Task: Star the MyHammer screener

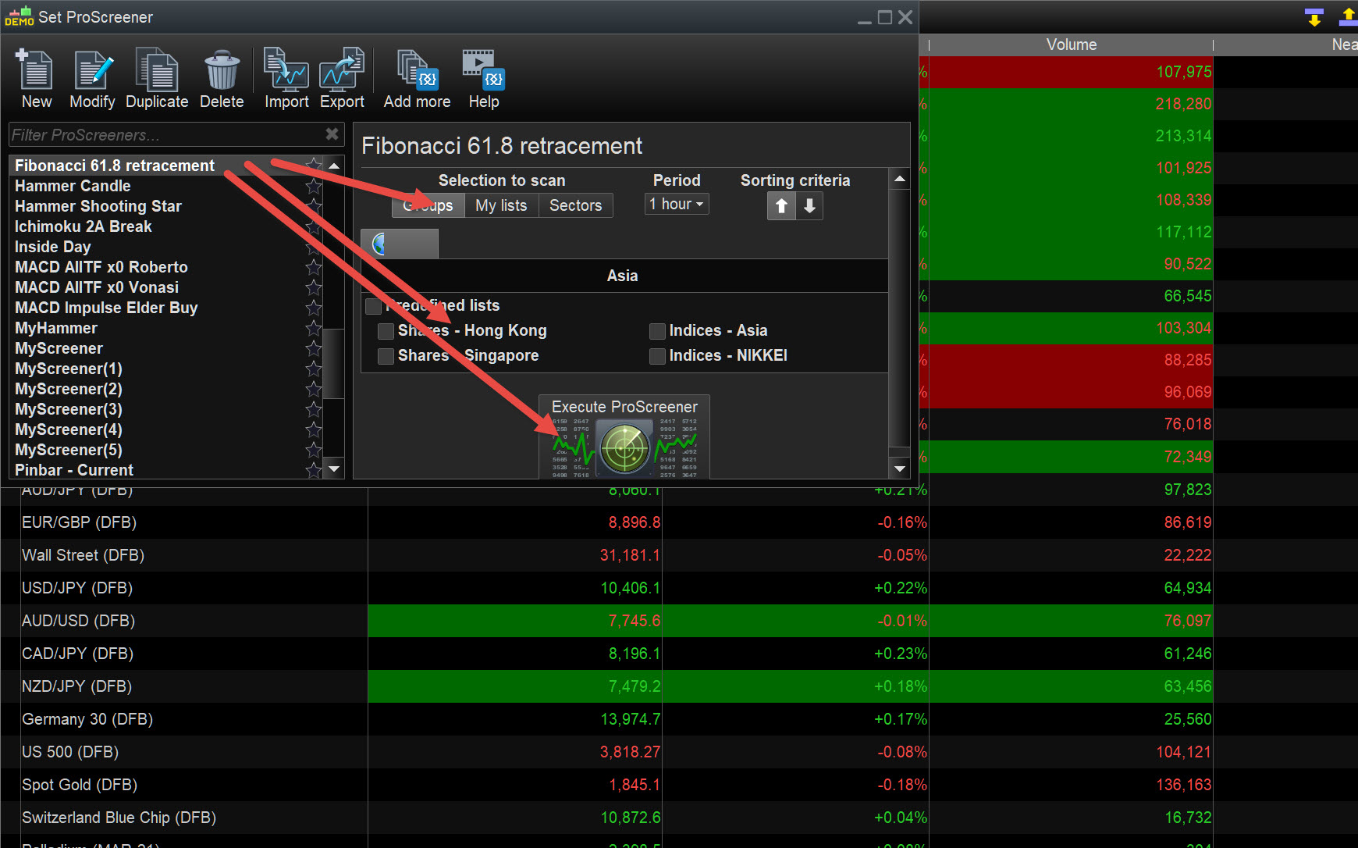Action: pos(314,328)
